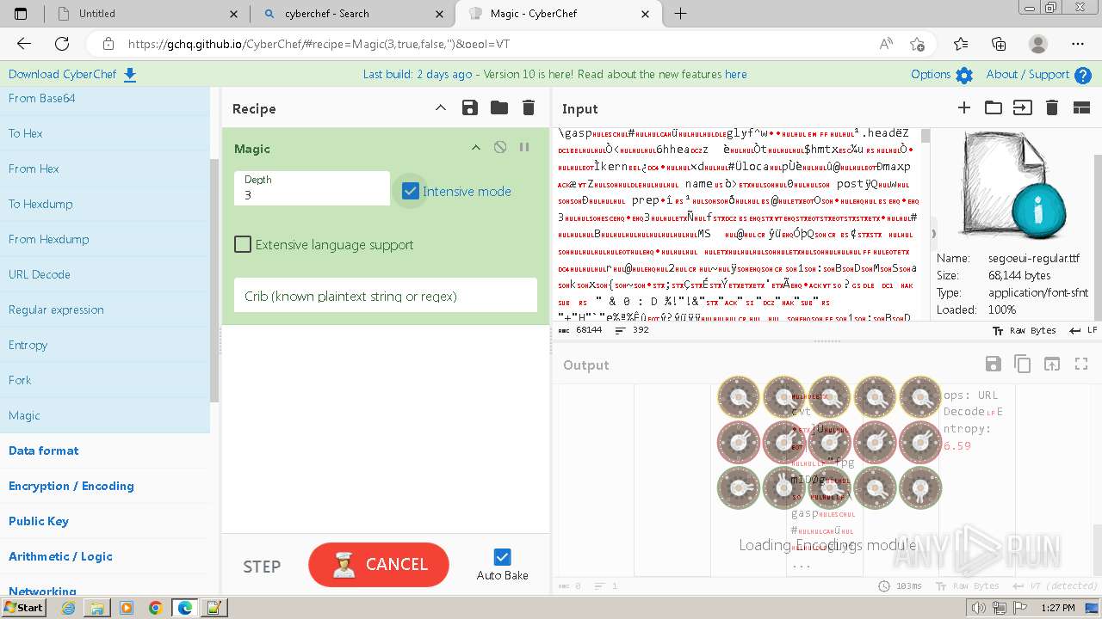Click segoeui-regular.ttf file thumbnail
Image resolution: width=1102 pixels, height=619 pixels.
1014,187
